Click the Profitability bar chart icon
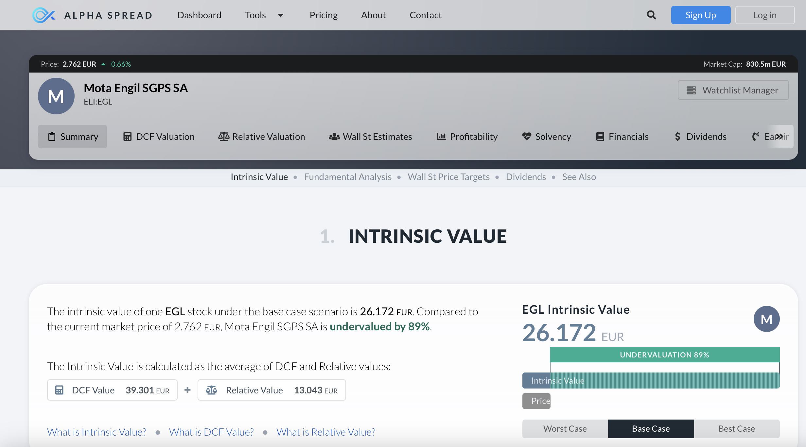The height and width of the screenshot is (447, 806). point(441,137)
